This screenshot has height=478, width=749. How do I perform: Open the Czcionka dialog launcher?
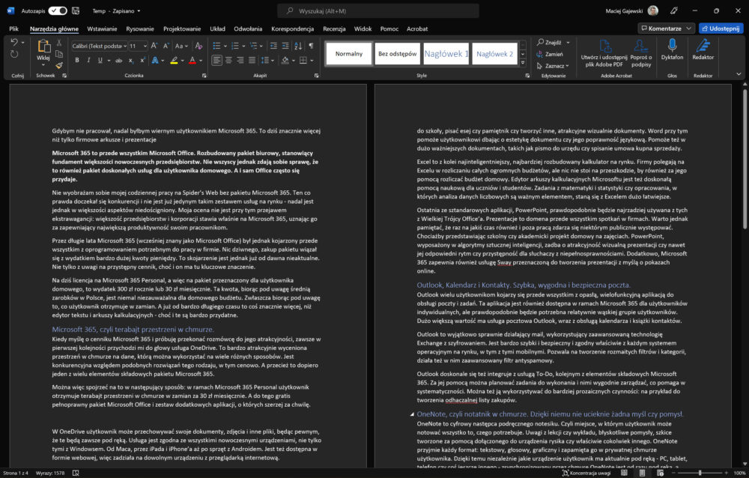pyautogui.click(x=204, y=76)
